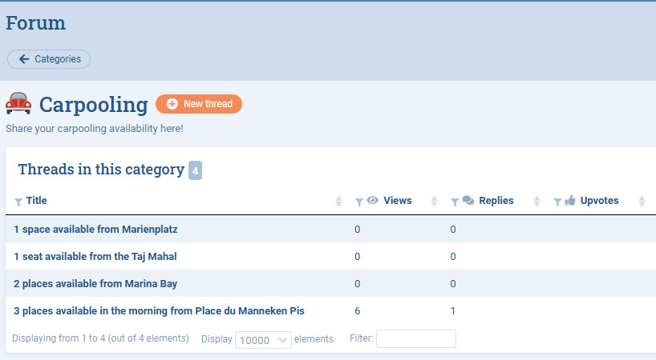Screen dimensions: 656x360
Task: Click the red car Carpooling icon
Action: pos(18,104)
